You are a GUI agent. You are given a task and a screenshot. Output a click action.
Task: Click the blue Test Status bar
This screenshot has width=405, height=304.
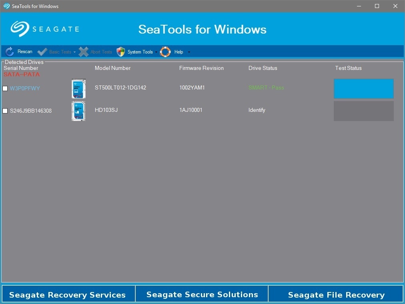[x=364, y=89]
